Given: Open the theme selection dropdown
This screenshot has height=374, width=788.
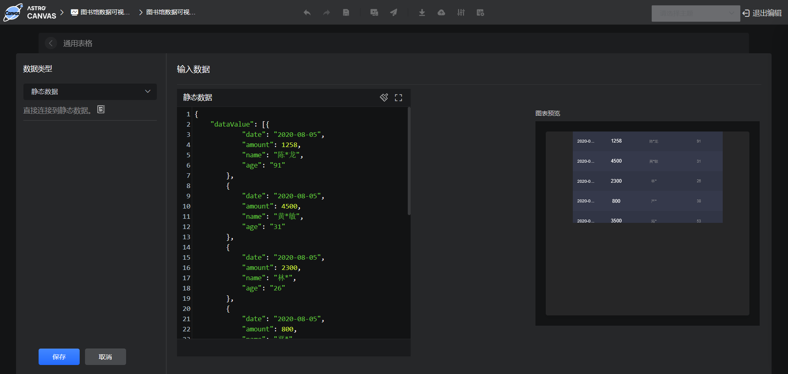Looking at the screenshot, I should point(695,14).
